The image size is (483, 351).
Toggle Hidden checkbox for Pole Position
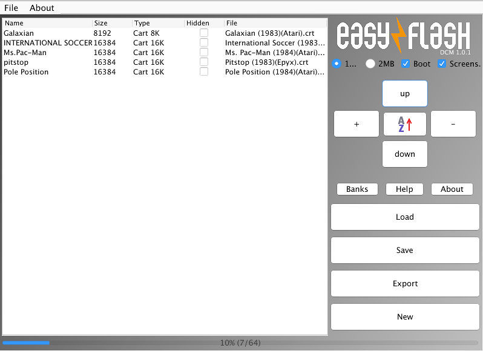point(203,71)
